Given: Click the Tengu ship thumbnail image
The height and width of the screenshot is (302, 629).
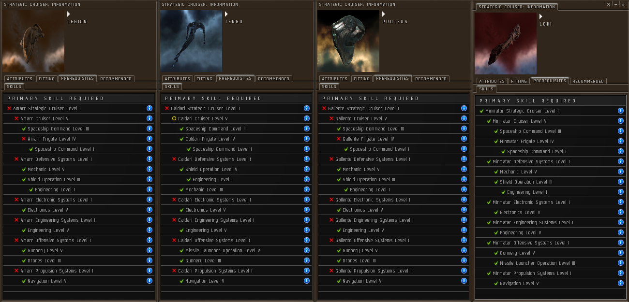Looking at the screenshot, I should [191, 42].
